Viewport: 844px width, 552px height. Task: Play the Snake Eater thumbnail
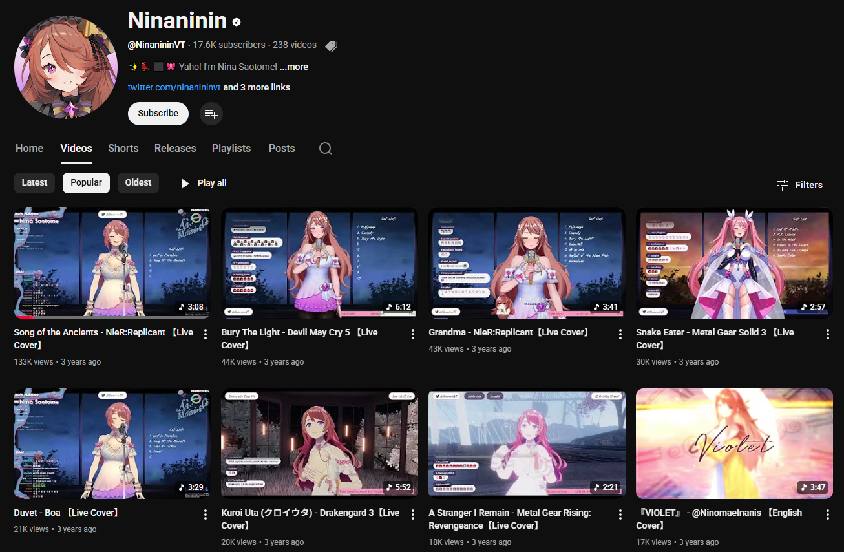734,263
